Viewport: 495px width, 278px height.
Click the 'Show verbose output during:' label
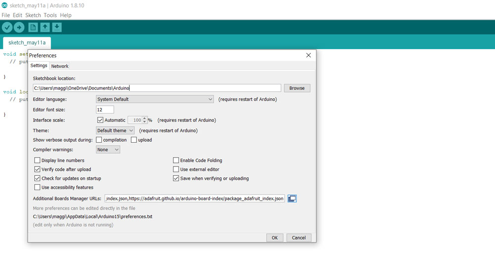(x=63, y=140)
